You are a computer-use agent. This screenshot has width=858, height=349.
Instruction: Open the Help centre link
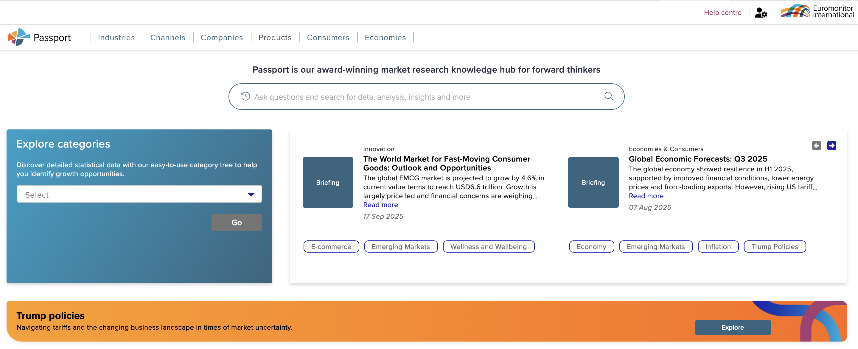coord(722,12)
